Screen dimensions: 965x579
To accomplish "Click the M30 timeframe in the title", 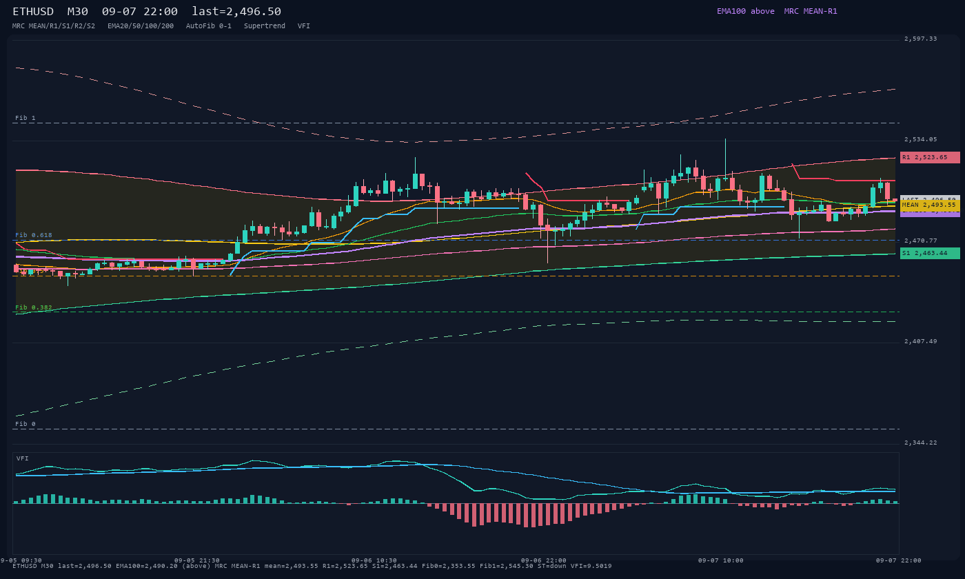I will [x=77, y=12].
